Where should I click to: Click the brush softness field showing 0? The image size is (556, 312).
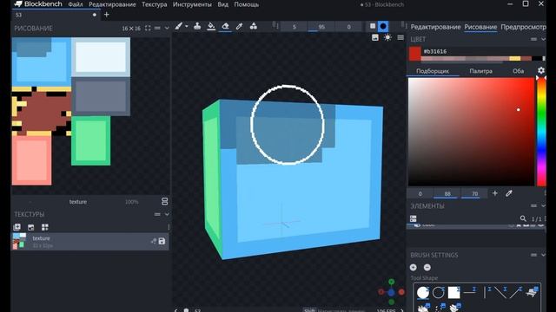tap(348, 27)
